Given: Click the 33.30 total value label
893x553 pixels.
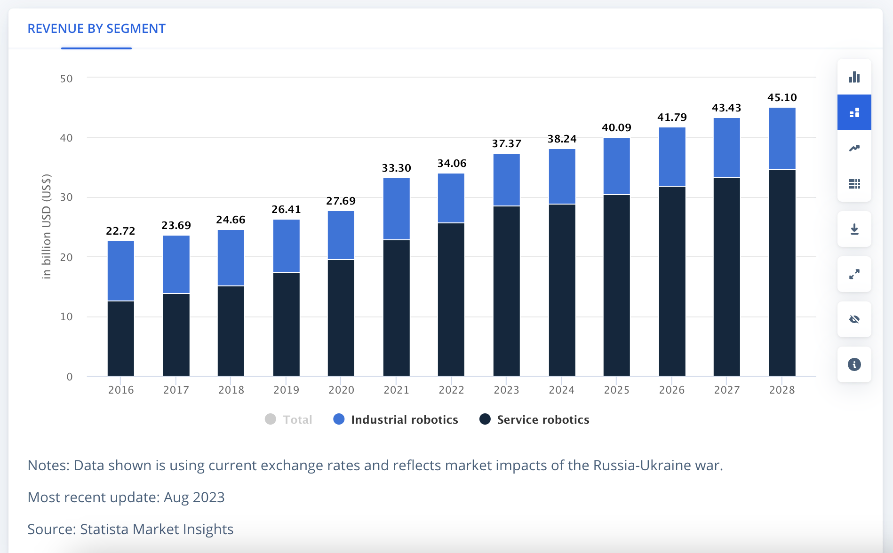Looking at the screenshot, I should pos(396,168).
